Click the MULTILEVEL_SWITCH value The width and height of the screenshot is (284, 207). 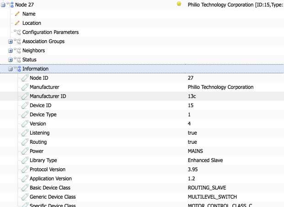tap(212, 197)
